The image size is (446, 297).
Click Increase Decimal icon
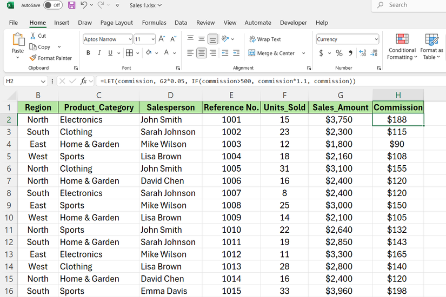pyautogui.click(x=362, y=53)
